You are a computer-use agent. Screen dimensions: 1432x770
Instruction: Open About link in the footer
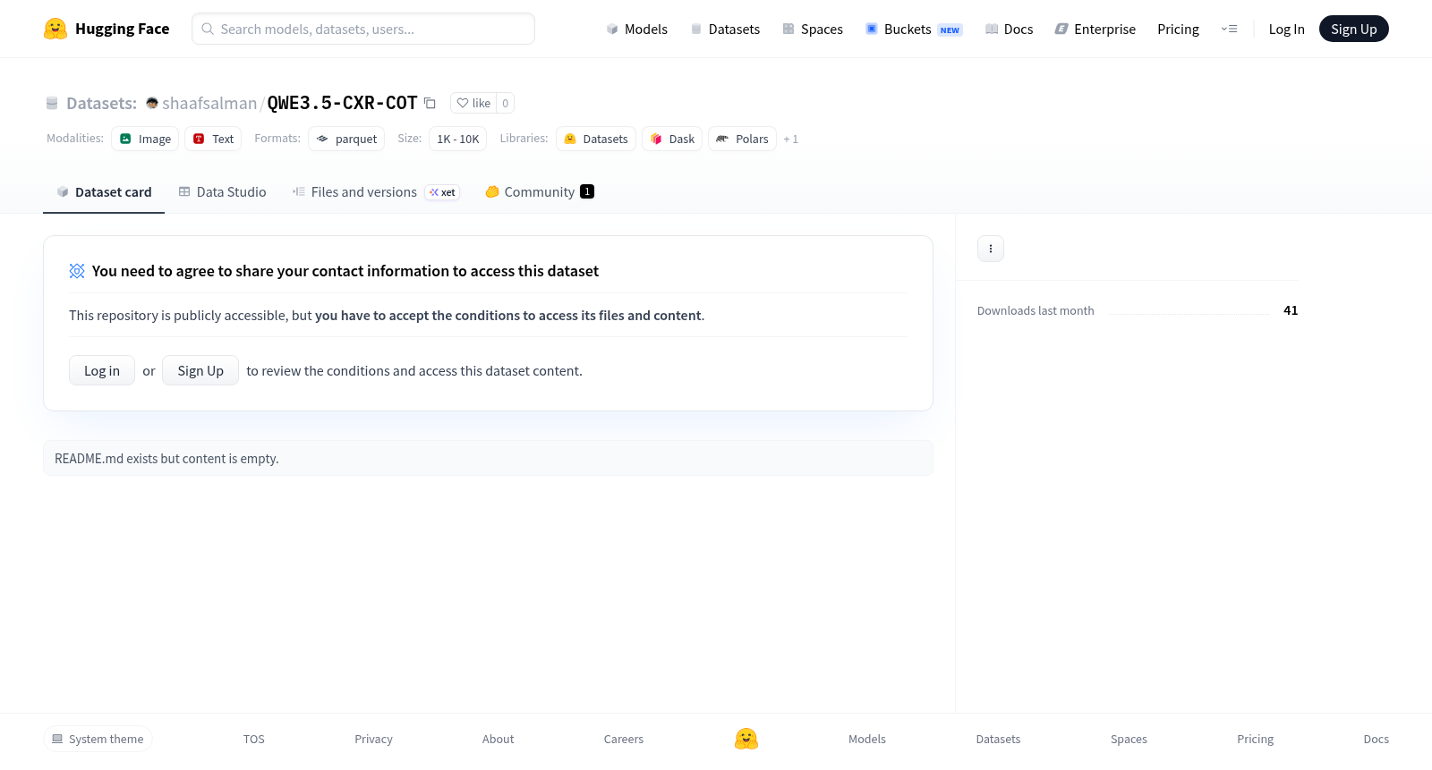(x=498, y=739)
